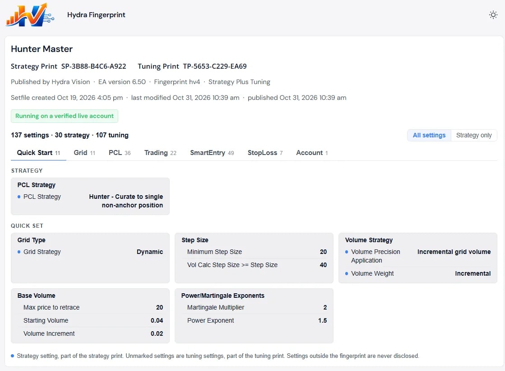Click the Volume Increment value 0.02
This screenshot has height=371, width=505.
pyautogui.click(x=157, y=333)
